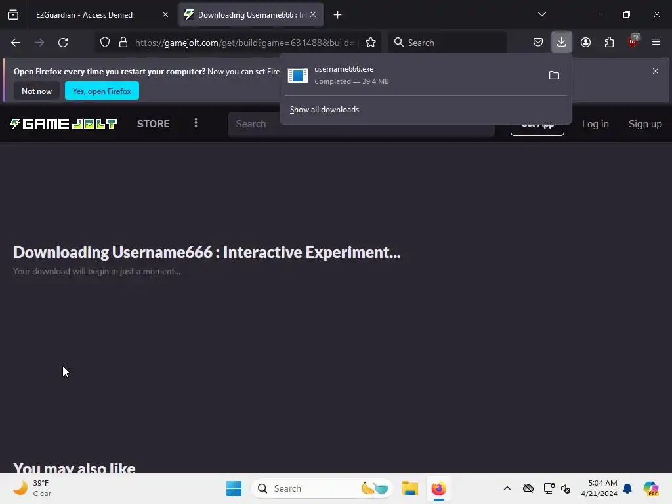Close the E2Guardian tab
672x504 pixels.
pos(165,15)
